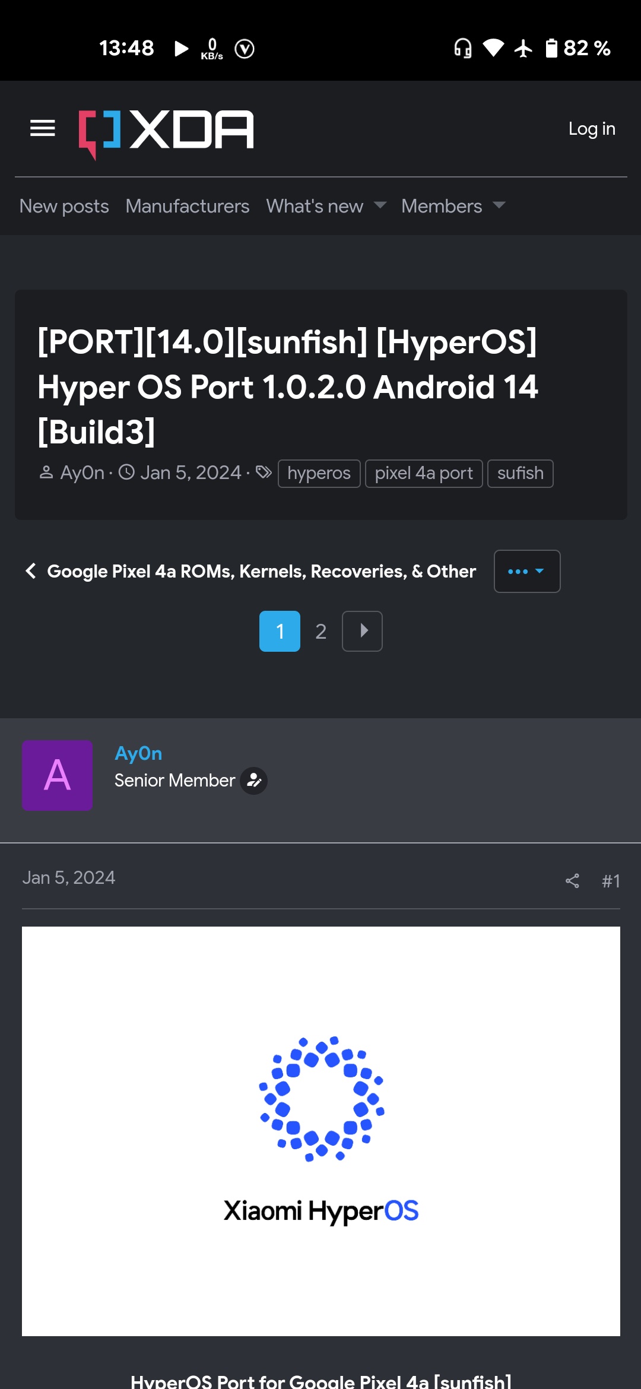This screenshot has height=1389, width=641.
Task: Open What's new page
Action: click(x=315, y=206)
